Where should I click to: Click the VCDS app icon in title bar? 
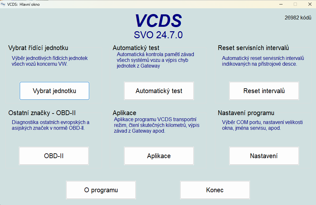[x=3, y=4]
